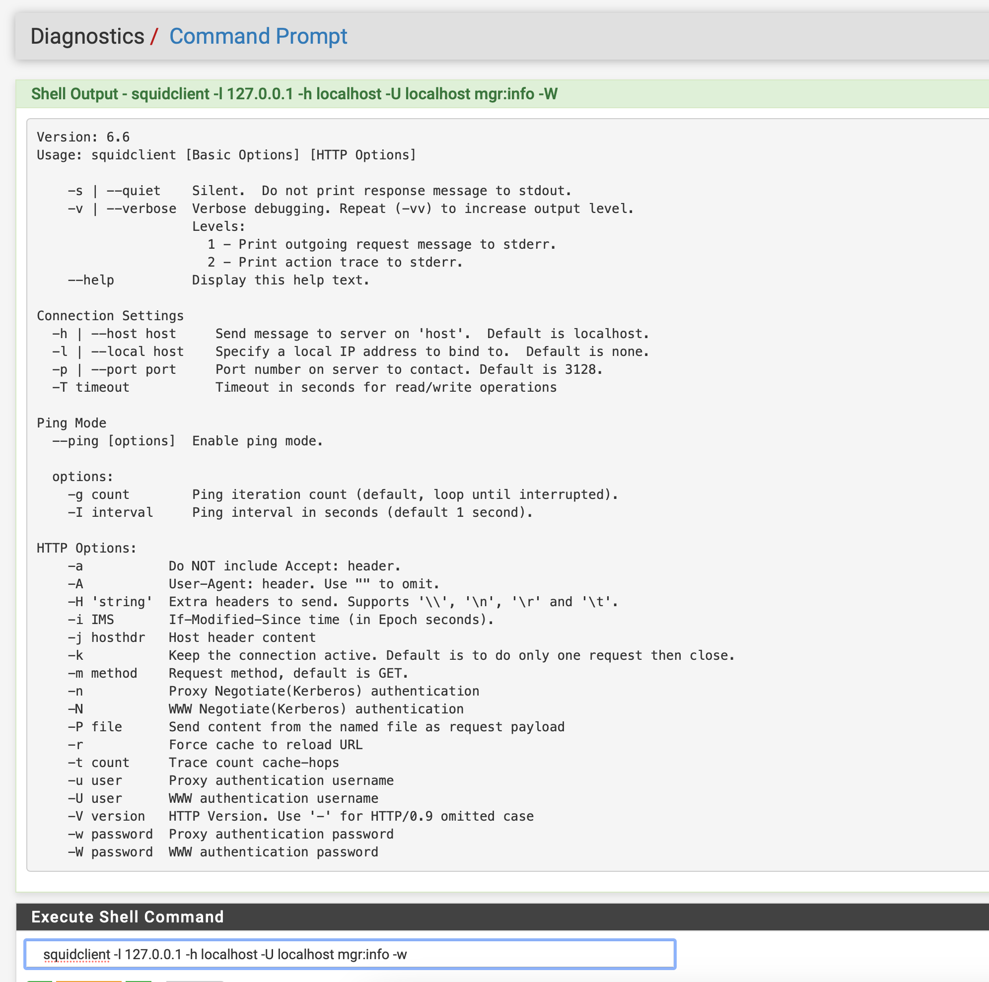Click the '-P file' request payload line

click(316, 727)
